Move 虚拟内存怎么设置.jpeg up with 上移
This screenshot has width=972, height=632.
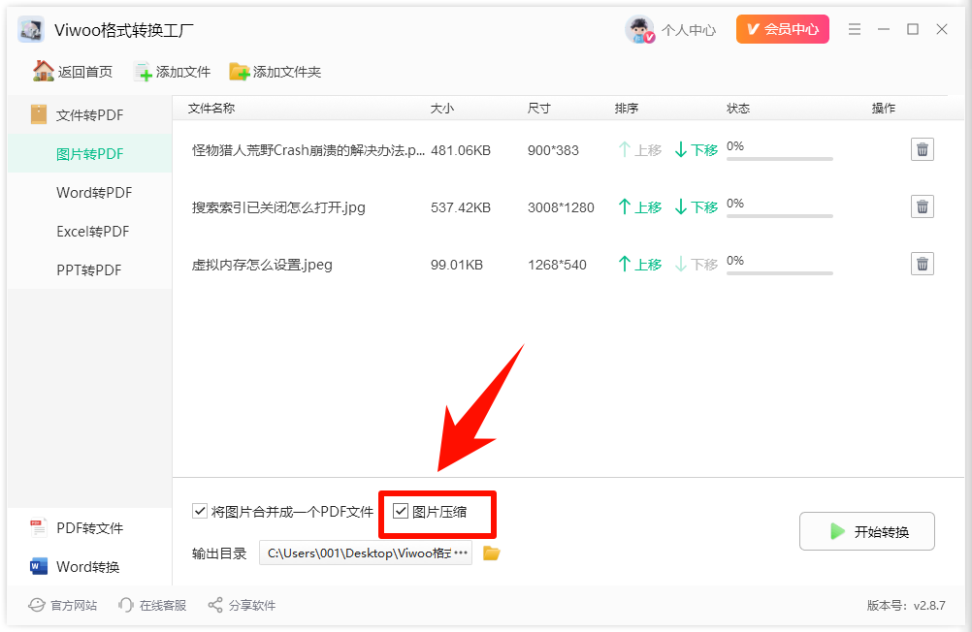639,265
